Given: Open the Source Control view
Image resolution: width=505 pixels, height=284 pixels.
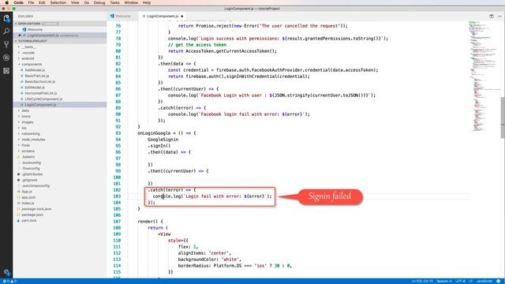Looking at the screenshot, I should pos(6,44).
